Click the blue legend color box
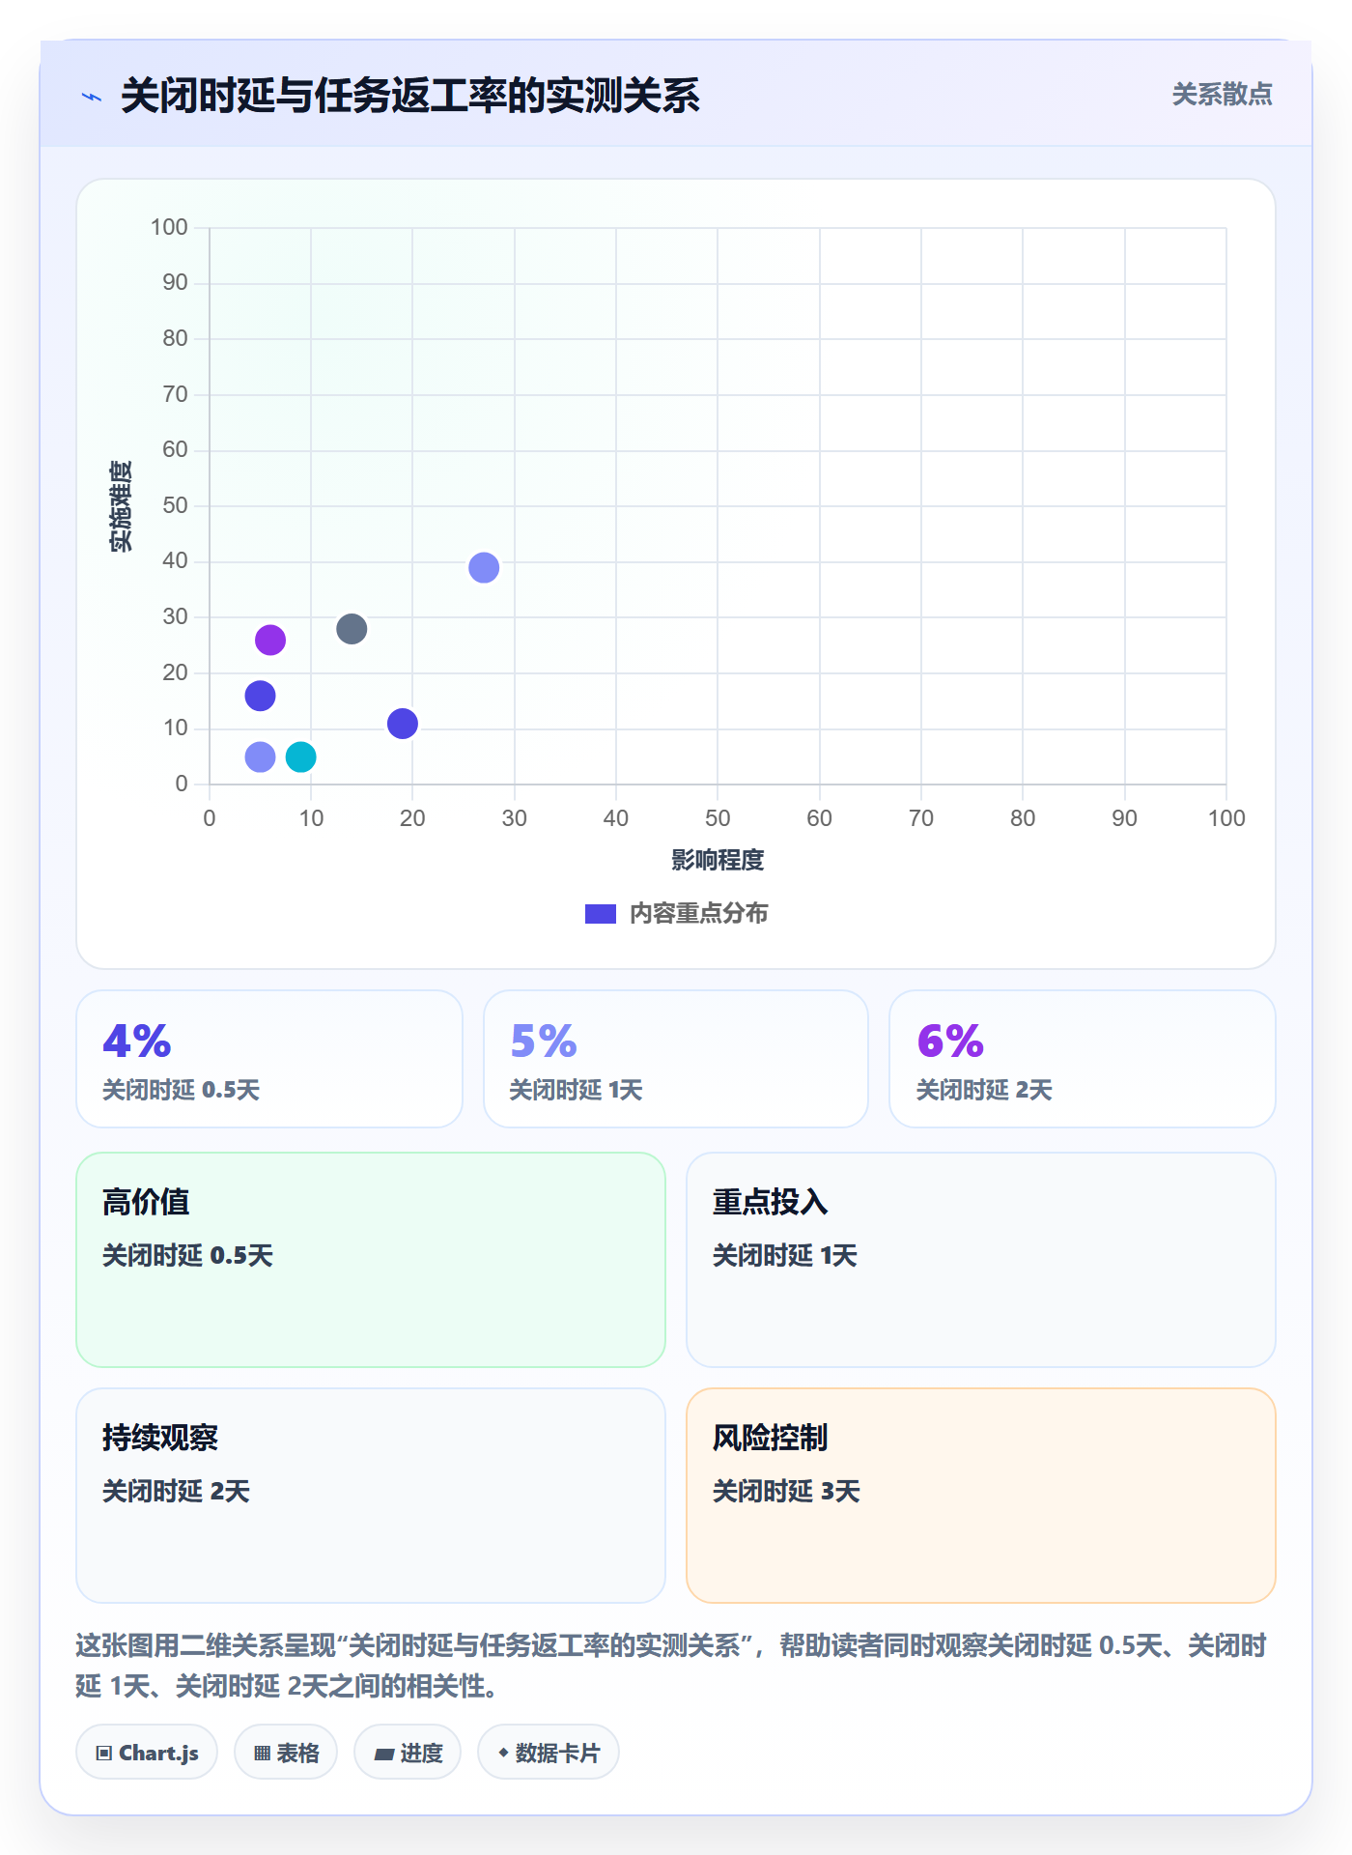This screenshot has width=1352, height=1855. click(x=601, y=913)
